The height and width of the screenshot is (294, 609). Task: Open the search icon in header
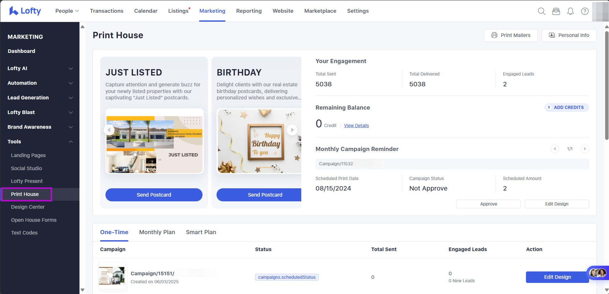pyautogui.click(x=541, y=11)
